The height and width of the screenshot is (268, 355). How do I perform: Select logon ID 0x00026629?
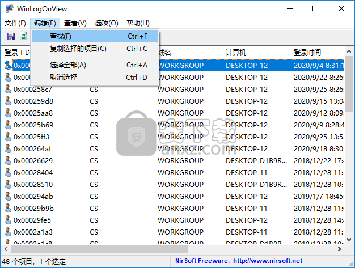click(x=33, y=160)
